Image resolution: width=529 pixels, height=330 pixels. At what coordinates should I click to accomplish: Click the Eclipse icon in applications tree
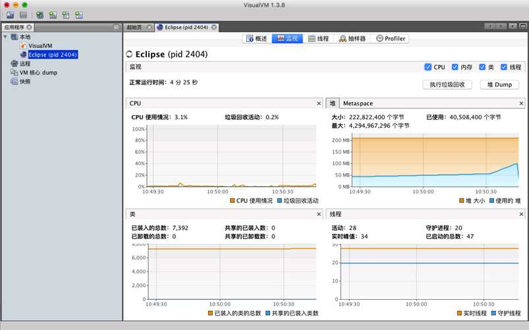[x=23, y=54]
